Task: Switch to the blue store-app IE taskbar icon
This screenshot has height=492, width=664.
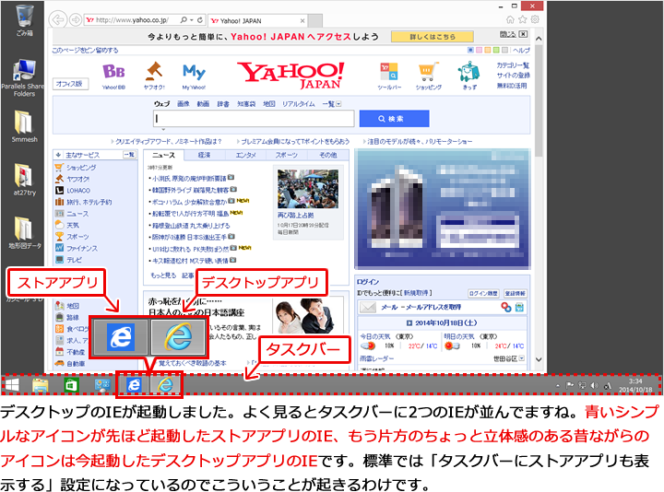Action: pyautogui.click(x=134, y=385)
